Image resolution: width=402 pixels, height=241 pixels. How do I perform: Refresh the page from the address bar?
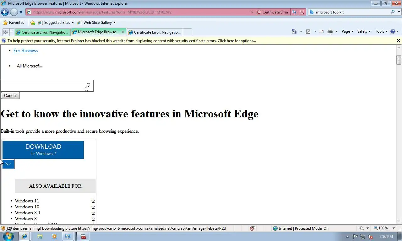point(294,12)
